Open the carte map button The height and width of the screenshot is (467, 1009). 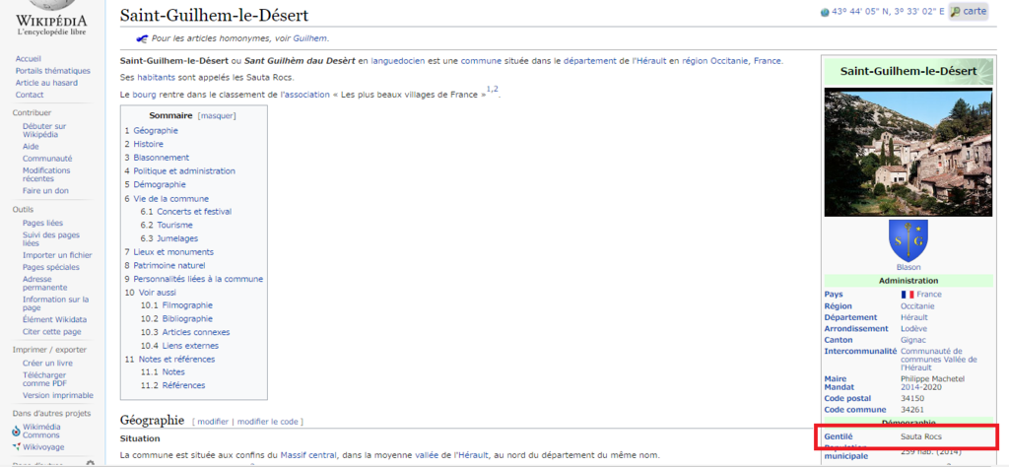pos(969,12)
